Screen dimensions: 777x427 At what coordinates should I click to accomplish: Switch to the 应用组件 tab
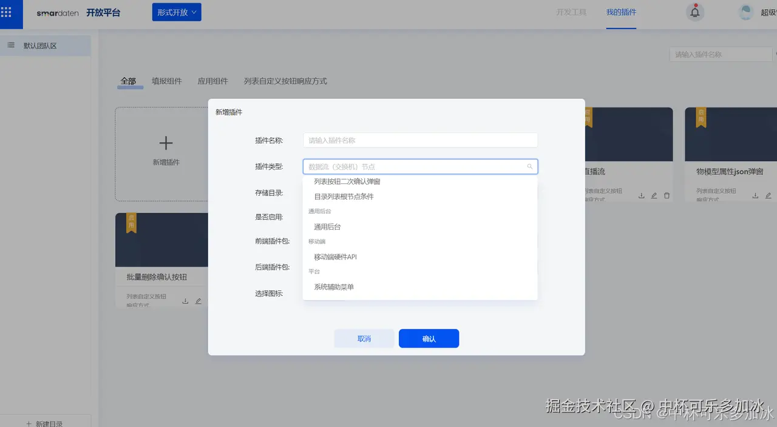click(212, 81)
